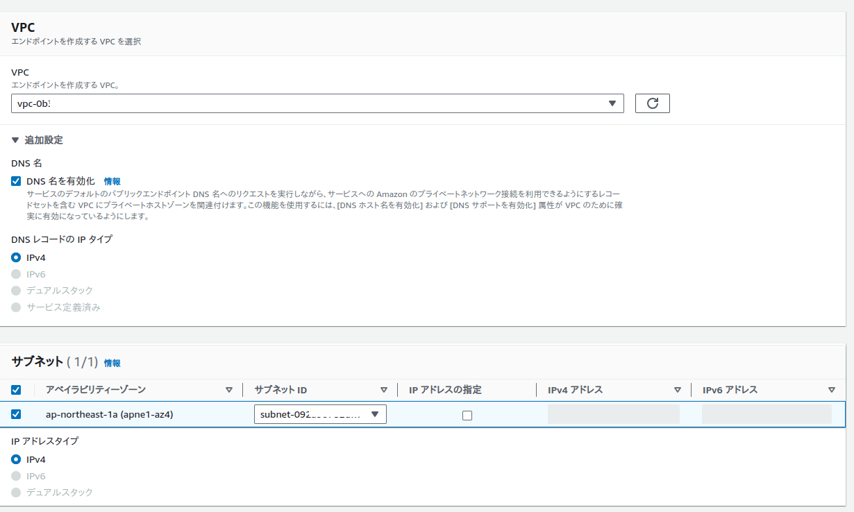
Task: Open the subnet-092 subnet ID dropdown
Action: (x=320, y=415)
